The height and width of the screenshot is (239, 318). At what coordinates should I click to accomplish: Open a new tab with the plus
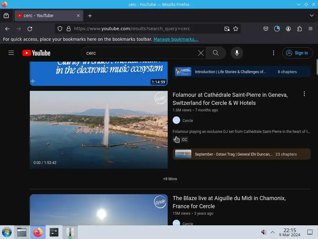(90, 16)
